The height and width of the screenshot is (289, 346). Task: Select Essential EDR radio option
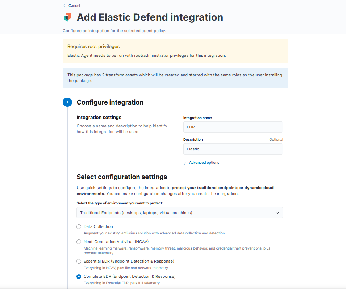(79, 262)
